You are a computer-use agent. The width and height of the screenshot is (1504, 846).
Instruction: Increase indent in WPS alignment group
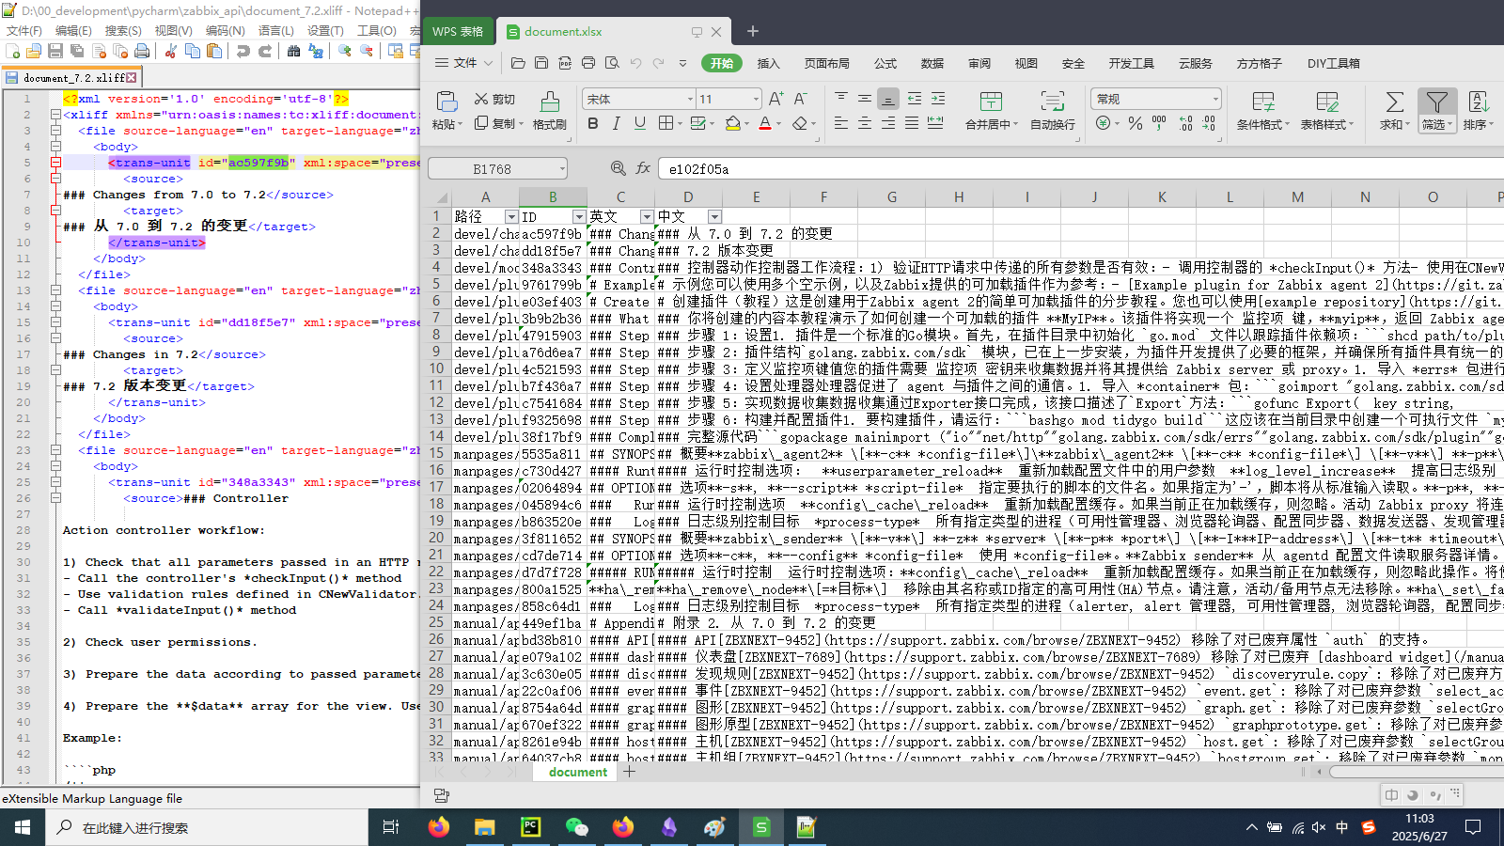click(938, 98)
